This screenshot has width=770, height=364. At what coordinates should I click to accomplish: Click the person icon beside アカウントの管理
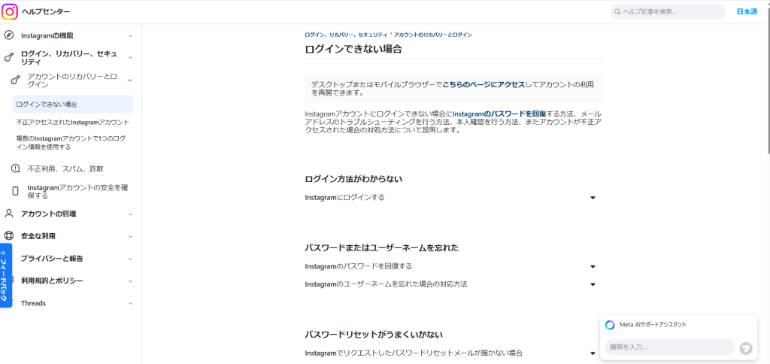pos(9,214)
